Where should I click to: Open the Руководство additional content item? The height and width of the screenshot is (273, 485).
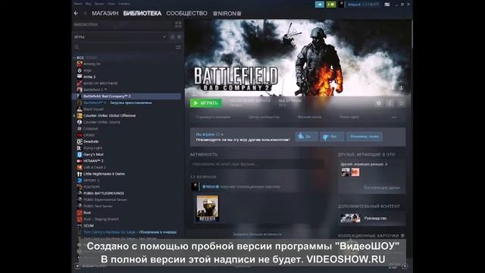click(372, 218)
